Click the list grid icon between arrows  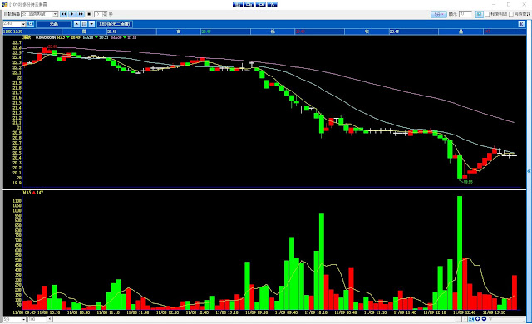84,24
